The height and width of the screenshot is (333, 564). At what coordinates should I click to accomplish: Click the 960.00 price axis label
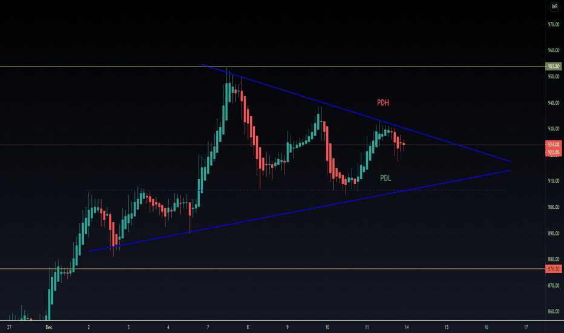[x=554, y=50]
